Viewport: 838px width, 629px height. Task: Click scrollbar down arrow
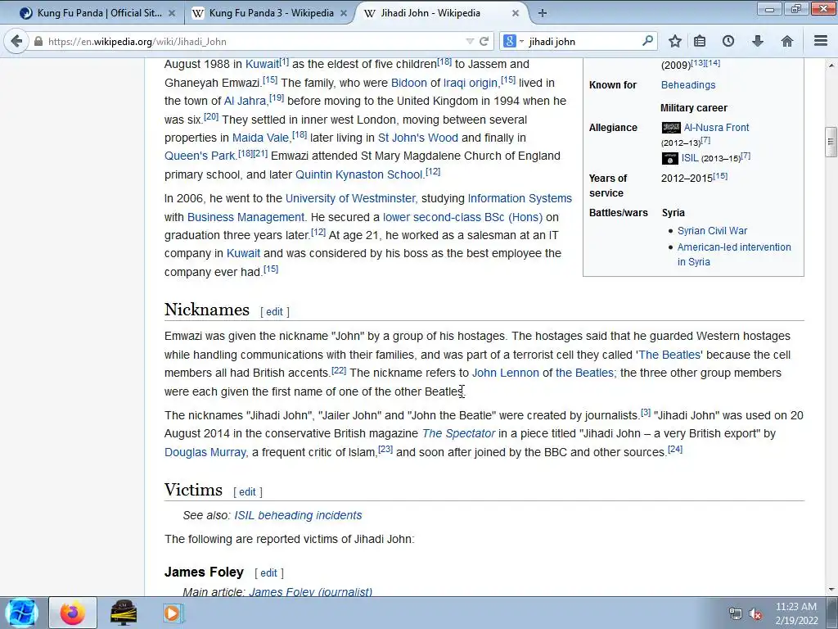(x=831, y=590)
